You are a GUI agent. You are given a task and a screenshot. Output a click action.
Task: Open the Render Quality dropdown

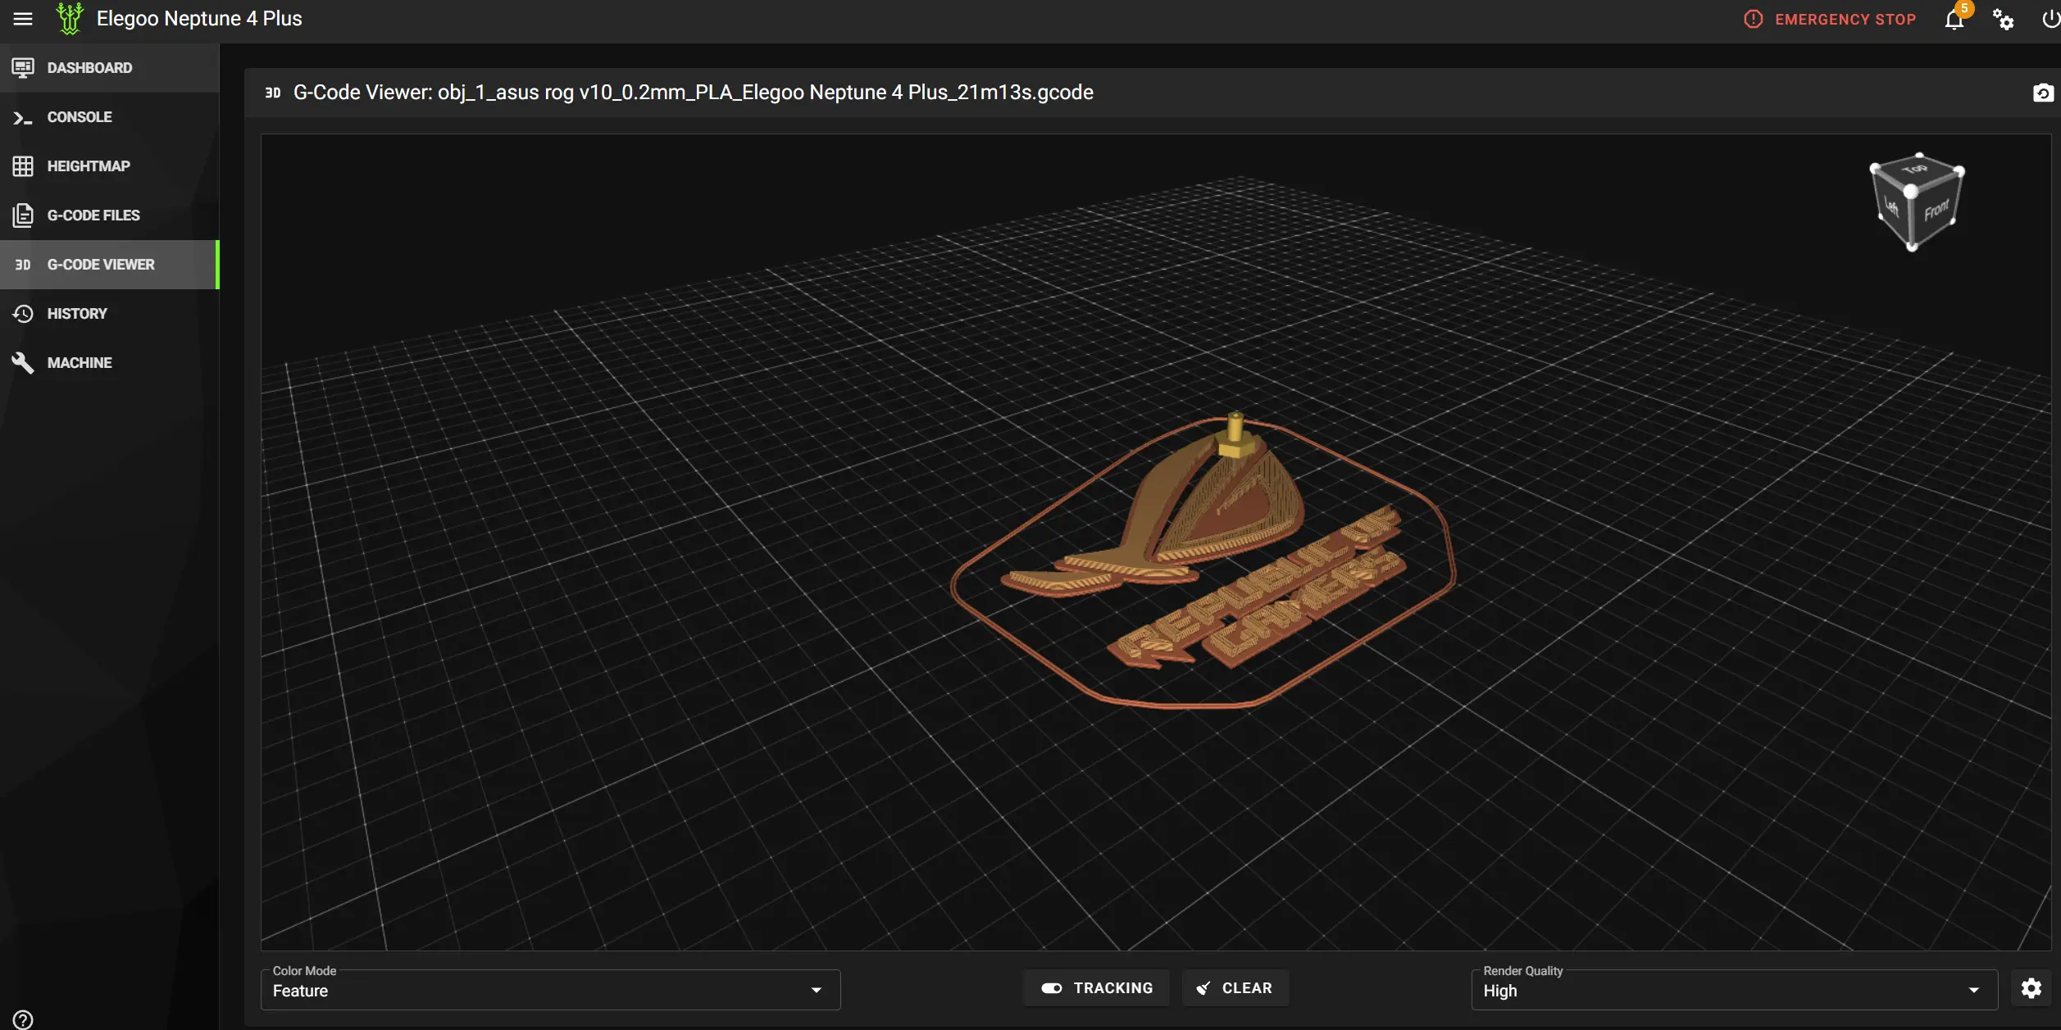pyautogui.click(x=1733, y=989)
